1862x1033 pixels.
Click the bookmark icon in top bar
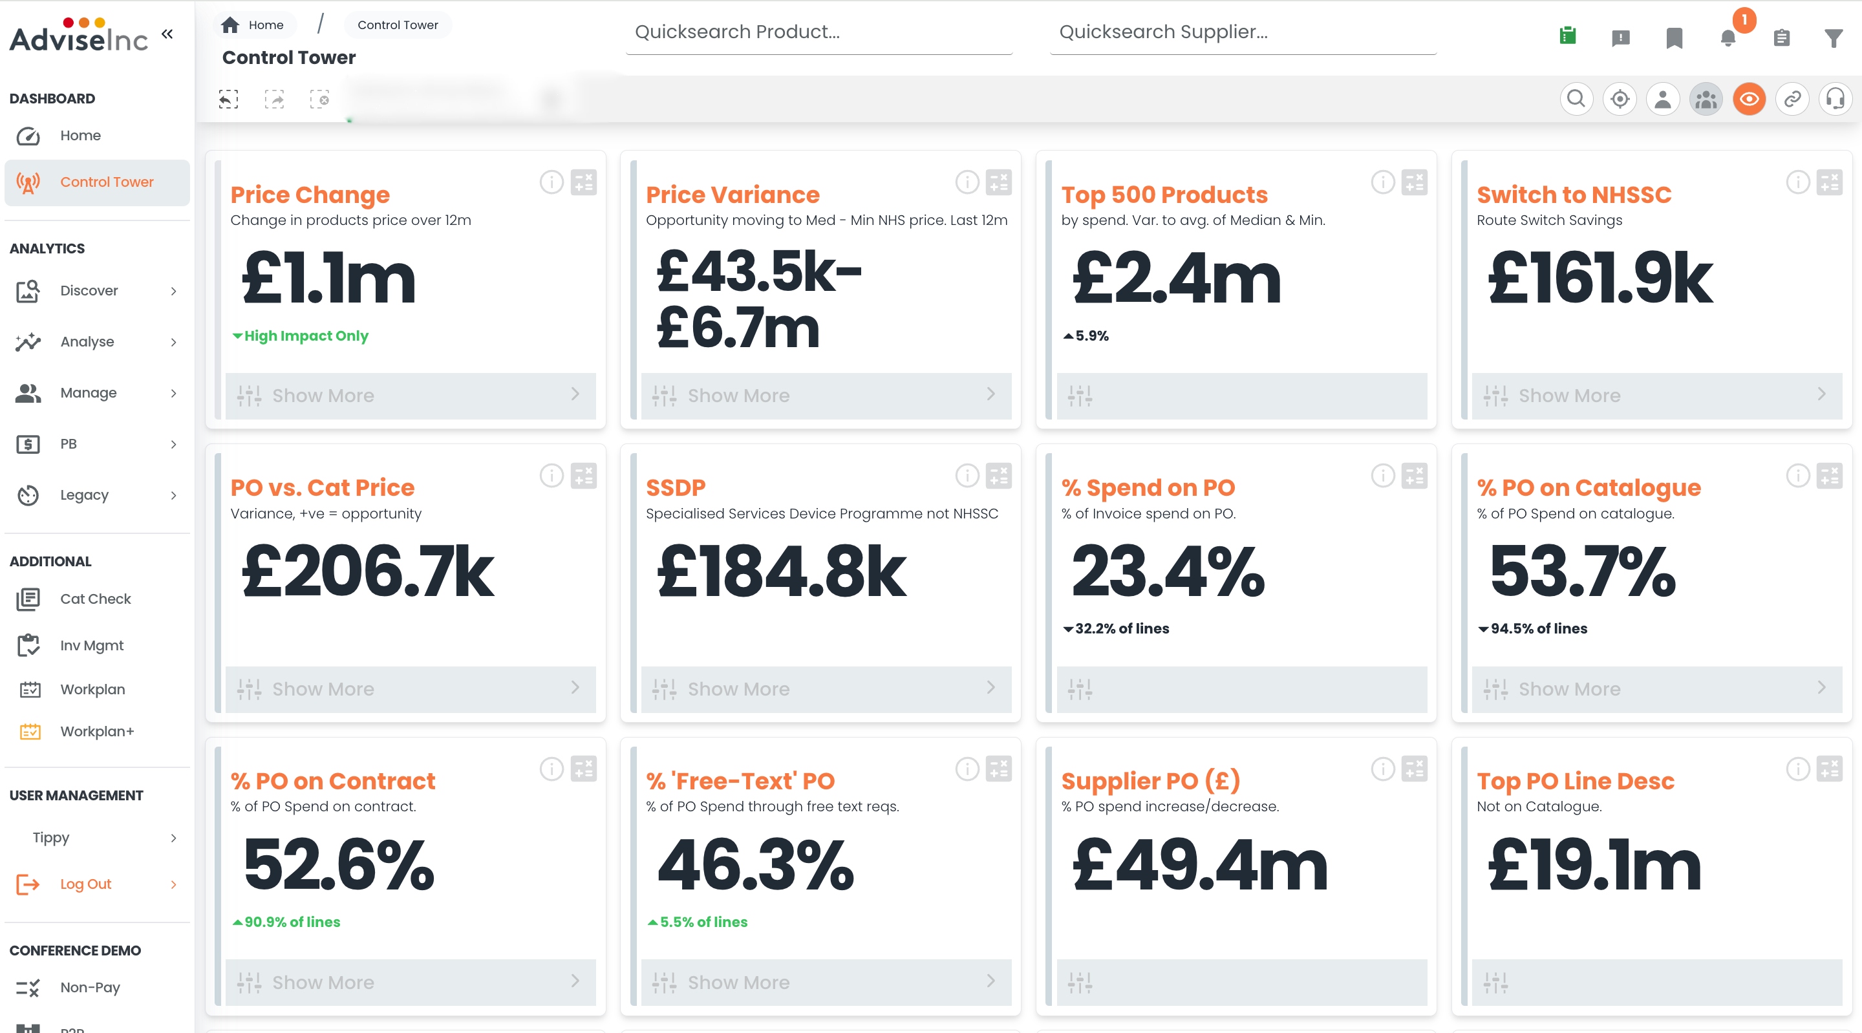(1674, 37)
